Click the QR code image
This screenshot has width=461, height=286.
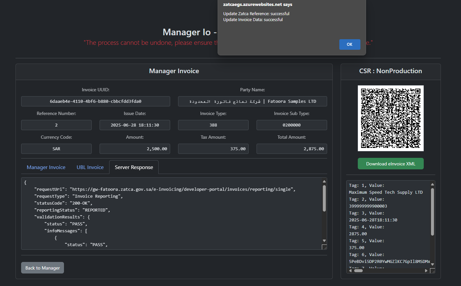[x=391, y=118]
